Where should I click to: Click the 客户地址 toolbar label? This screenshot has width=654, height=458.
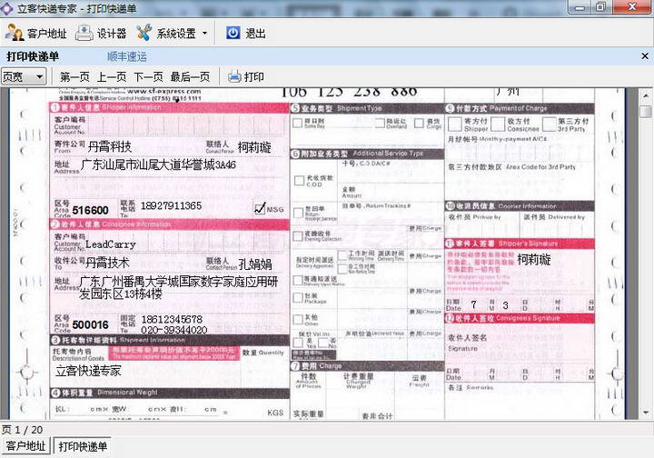(46, 34)
